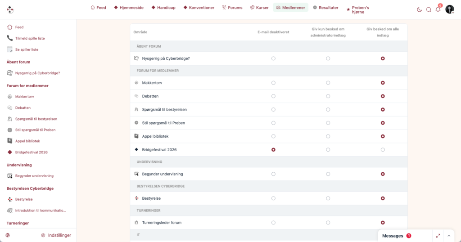Viewport: 461px width, 242px height.
Task: Toggle dark mode moon icon
Action: (x=419, y=10)
